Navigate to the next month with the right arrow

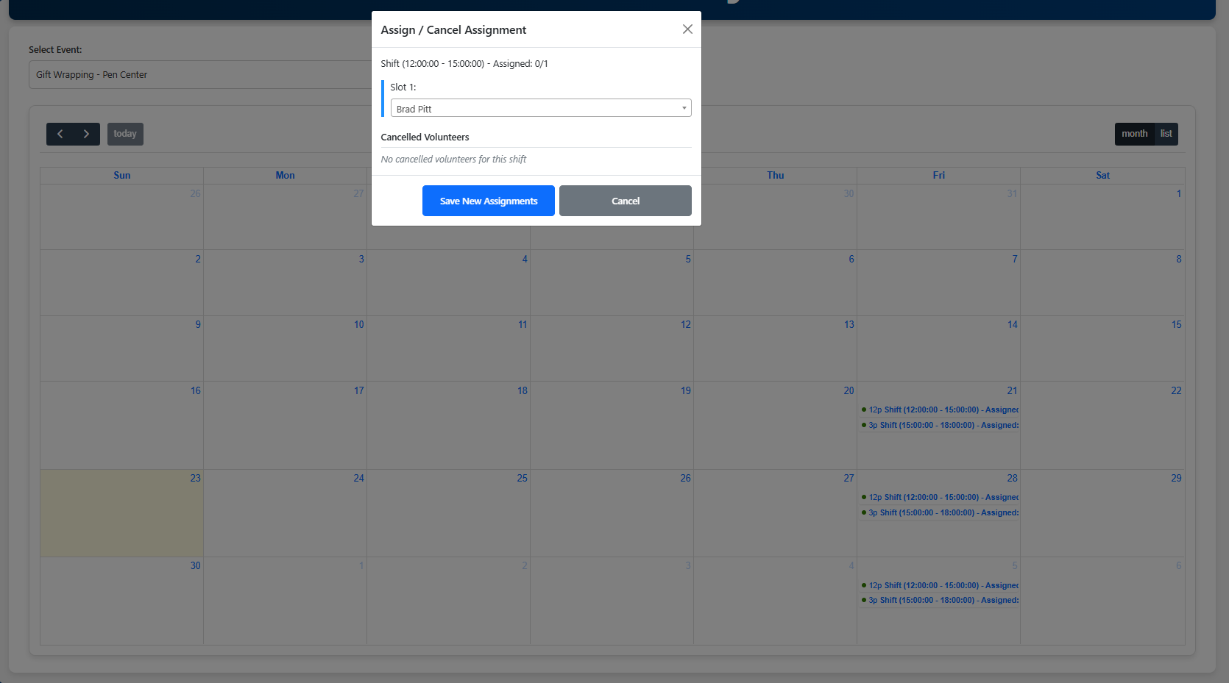pos(86,134)
